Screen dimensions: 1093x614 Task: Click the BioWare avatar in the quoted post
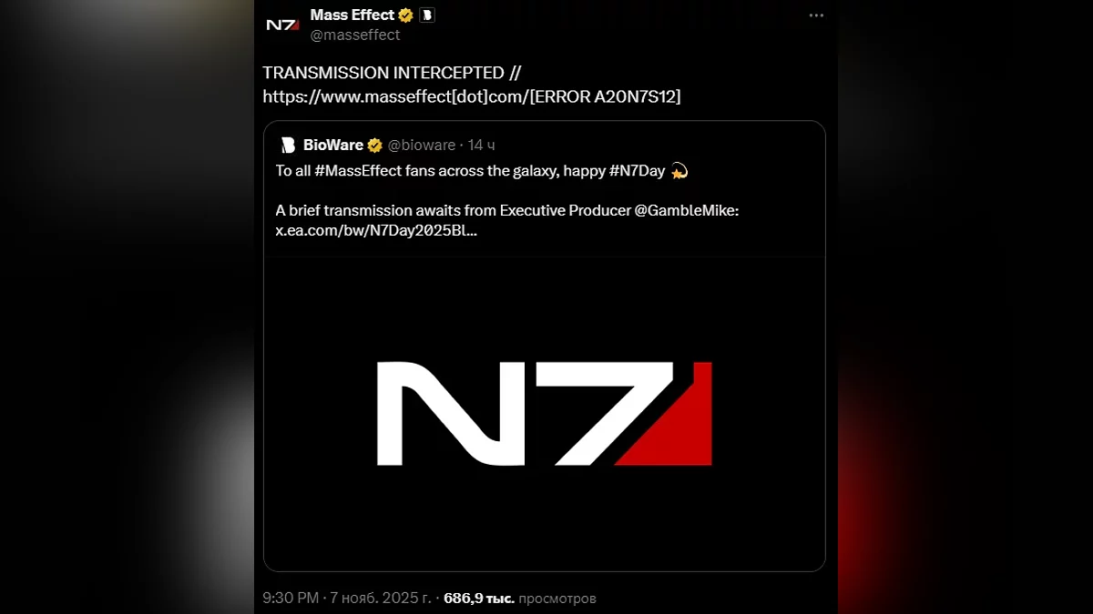[x=288, y=146]
